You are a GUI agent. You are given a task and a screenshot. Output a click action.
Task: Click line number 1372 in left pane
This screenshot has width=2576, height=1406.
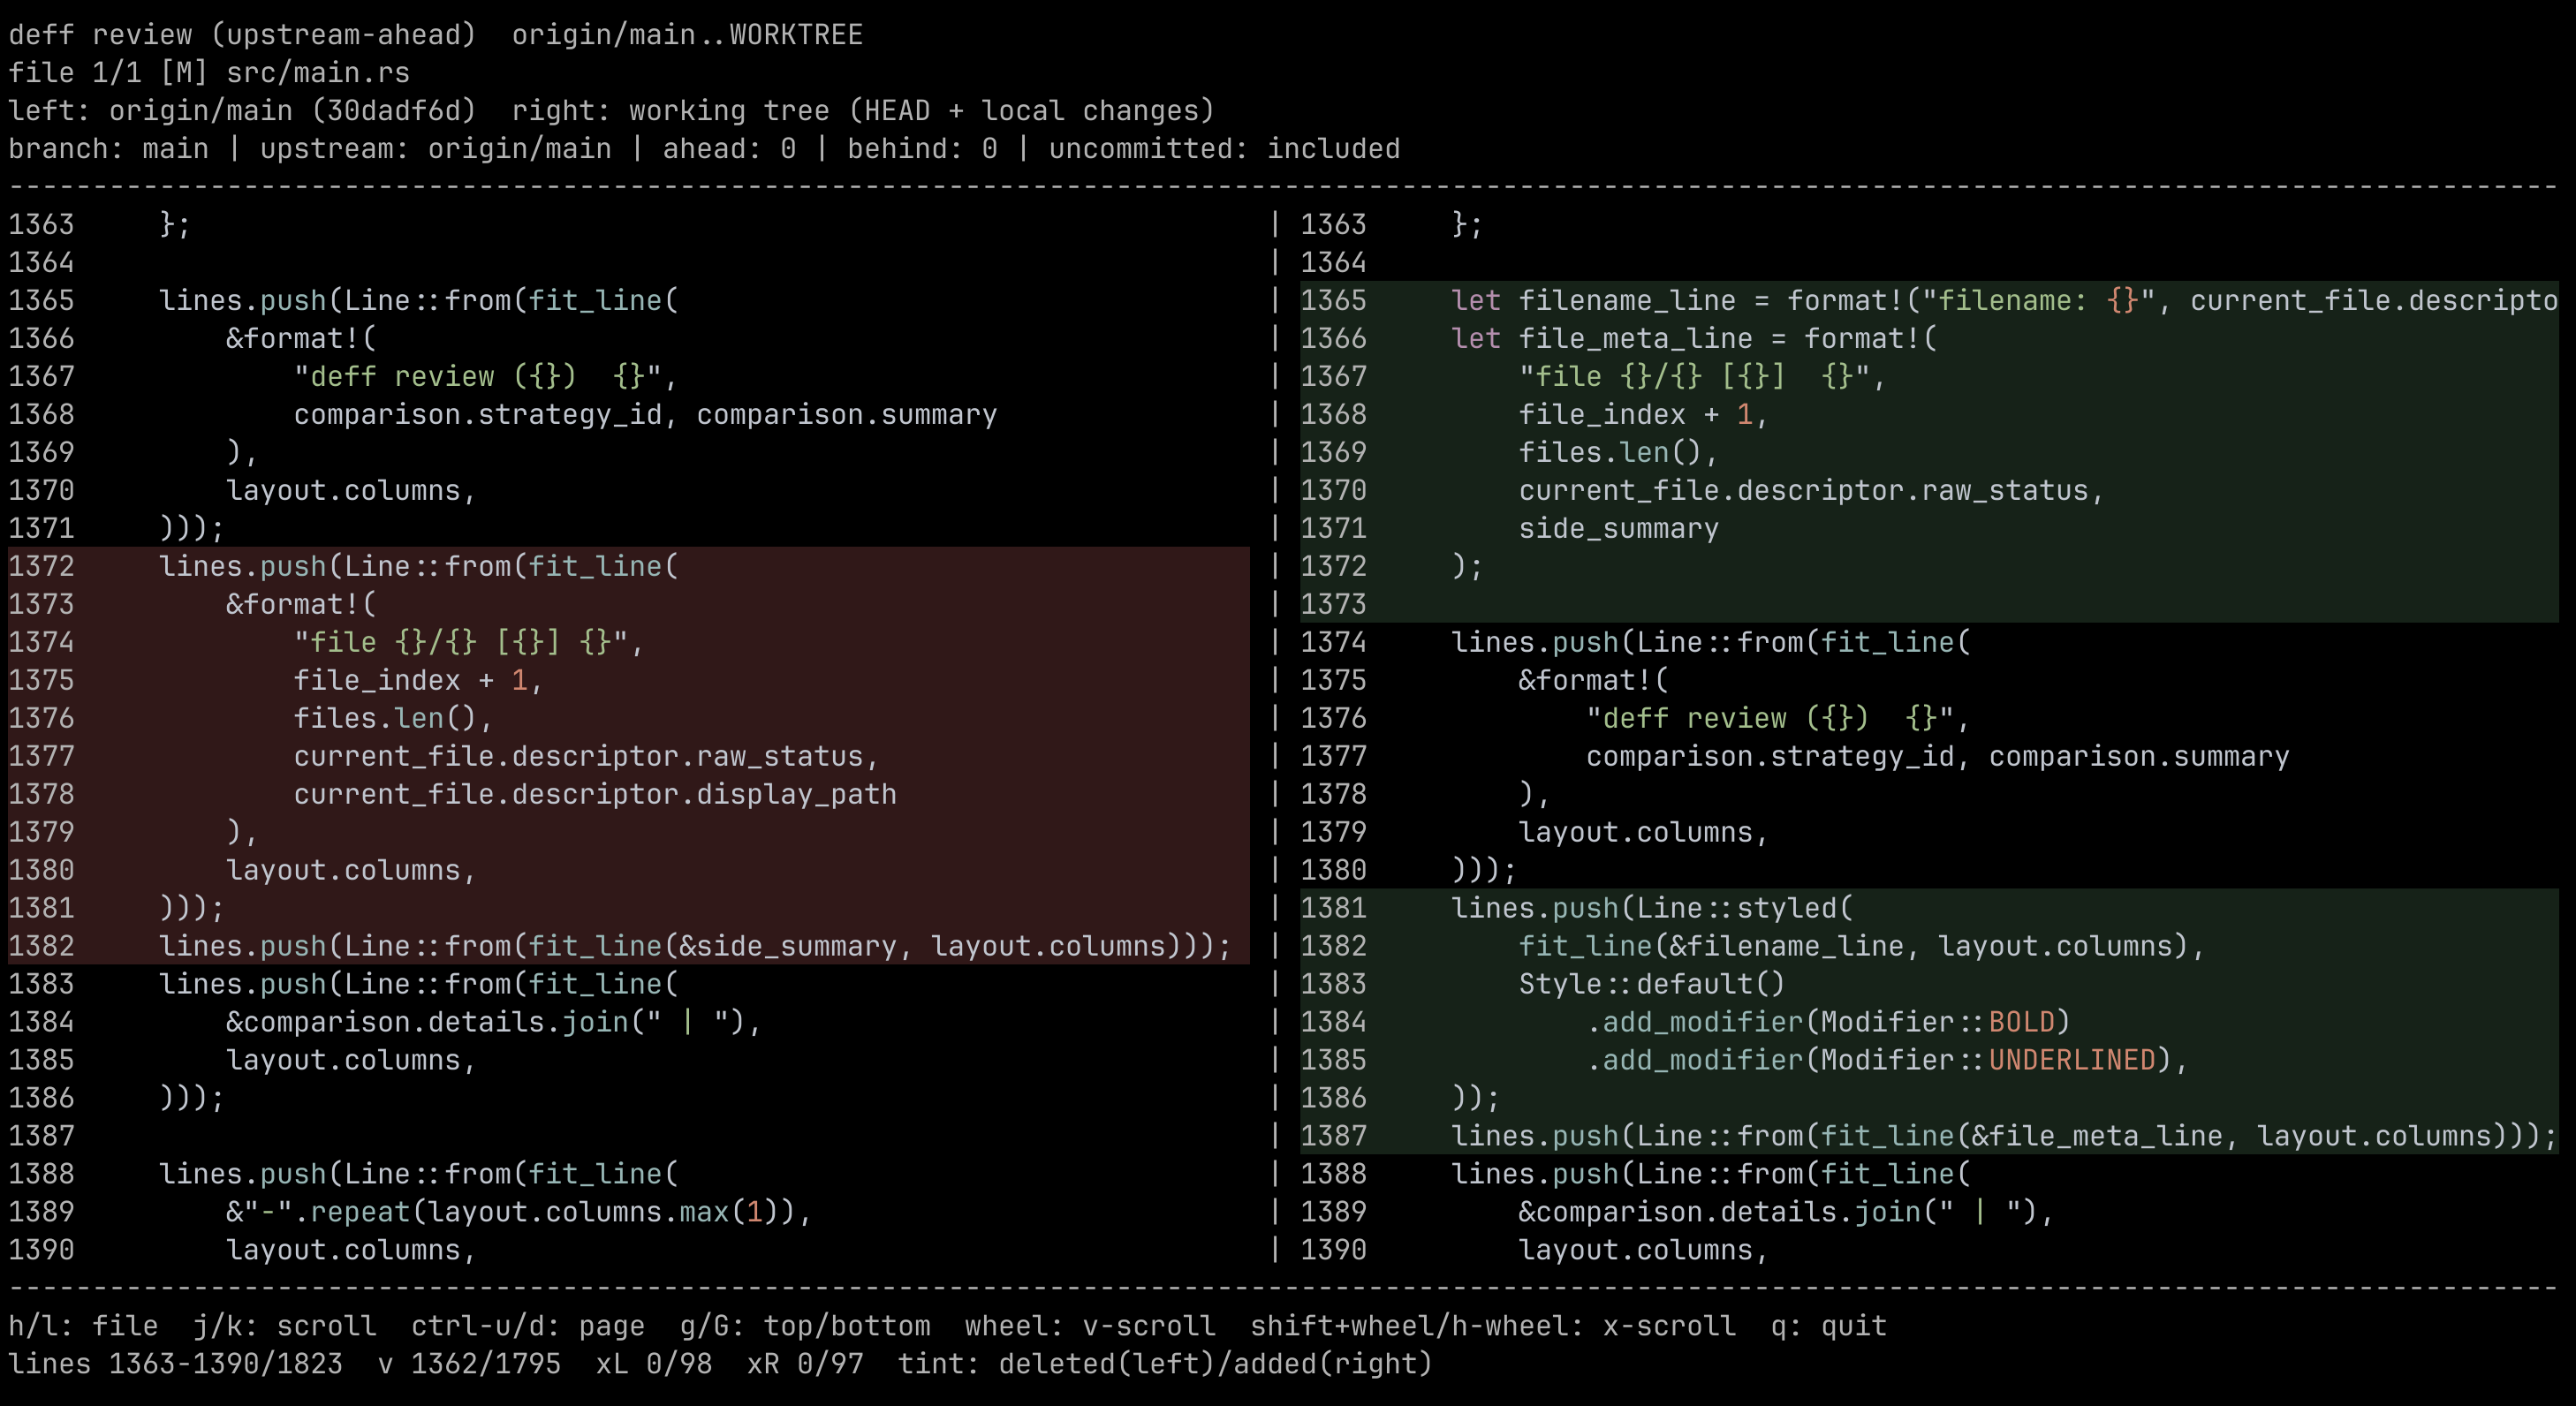click(41, 566)
